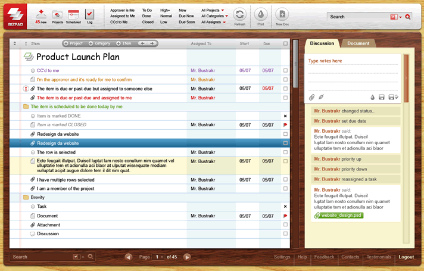The image size is (424, 271).
Task: Toggle the select-all checkbox in the header
Action: click(x=286, y=43)
